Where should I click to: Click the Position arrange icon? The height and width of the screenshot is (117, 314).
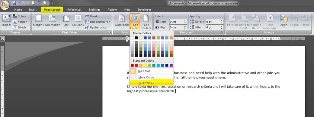pyautogui.click(x=232, y=21)
